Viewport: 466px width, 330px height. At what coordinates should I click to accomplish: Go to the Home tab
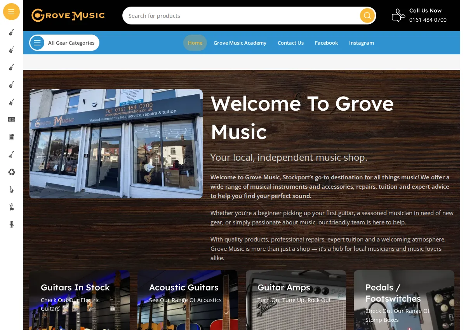pyautogui.click(x=195, y=43)
